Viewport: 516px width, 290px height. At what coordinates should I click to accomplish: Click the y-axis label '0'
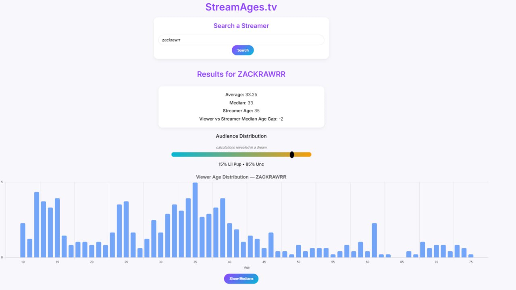click(x=2, y=257)
